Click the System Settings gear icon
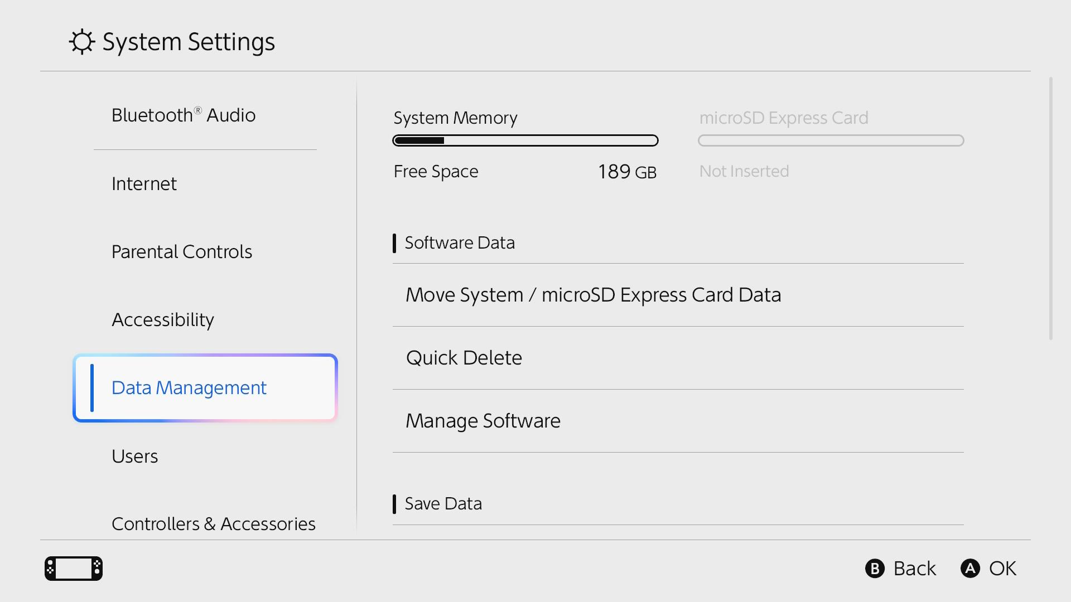The width and height of the screenshot is (1071, 602). (82, 42)
